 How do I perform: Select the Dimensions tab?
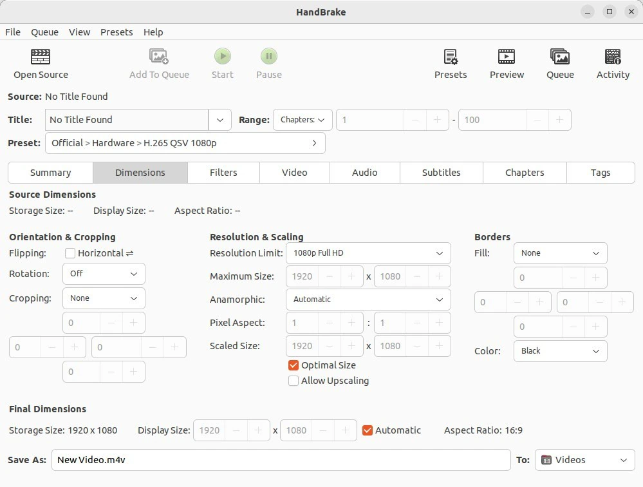[x=140, y=172]
